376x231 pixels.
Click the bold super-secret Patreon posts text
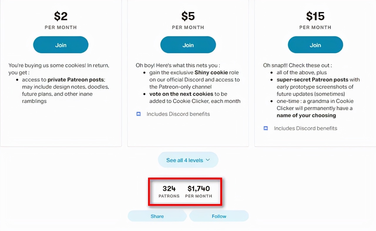click(x=312, y=80)
